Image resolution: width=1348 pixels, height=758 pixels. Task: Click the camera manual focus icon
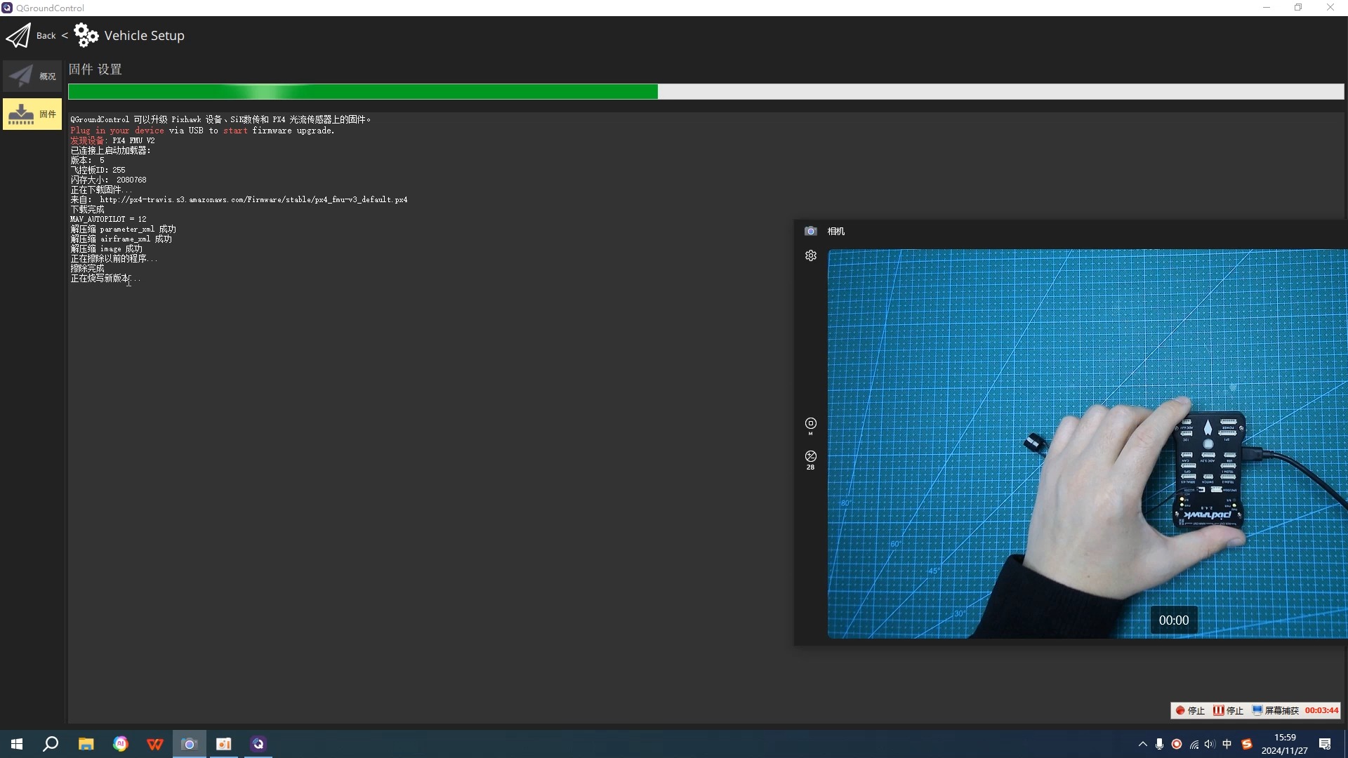tap(810, 424)
